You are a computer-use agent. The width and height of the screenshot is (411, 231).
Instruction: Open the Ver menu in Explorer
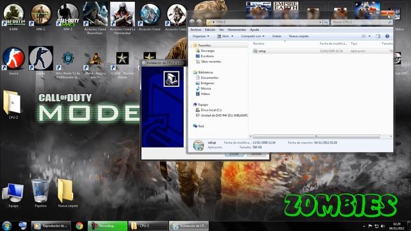(222, 30)
